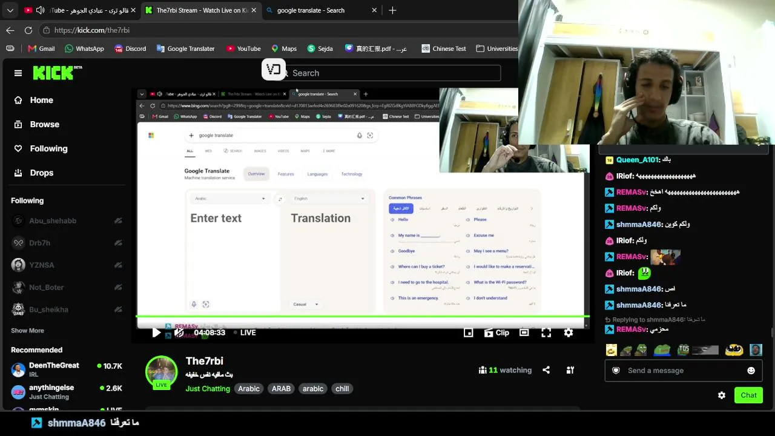The width and height of the screenshot is (775, 436).
Task: Mute the audio-playing YouTube tab
Action: (40, 10)
